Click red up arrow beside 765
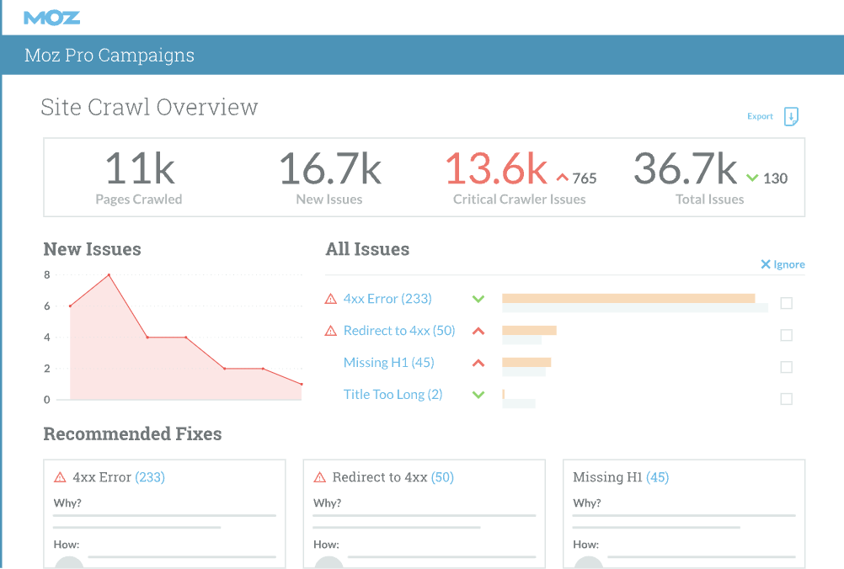This screenshot has width=844, height=569. [563, 178]
